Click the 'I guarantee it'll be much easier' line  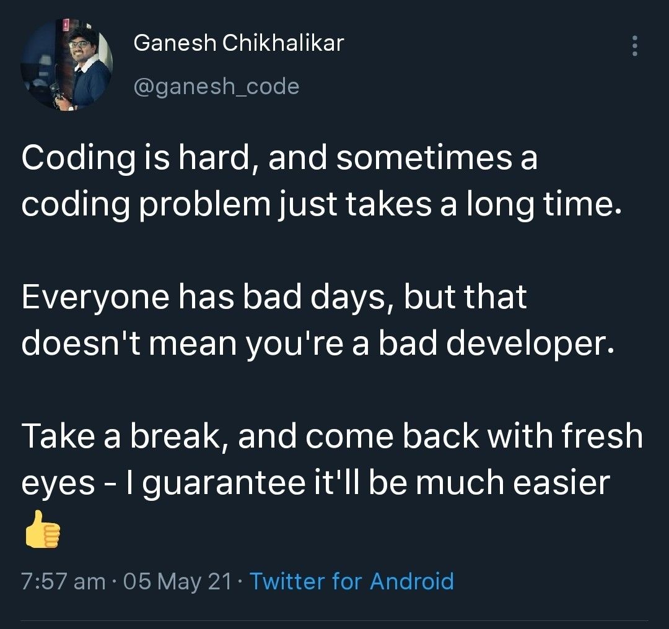(368, 482)
